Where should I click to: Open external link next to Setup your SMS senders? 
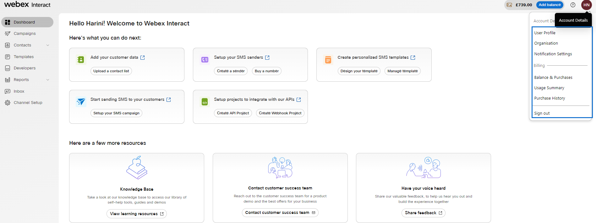pos(267,57)
